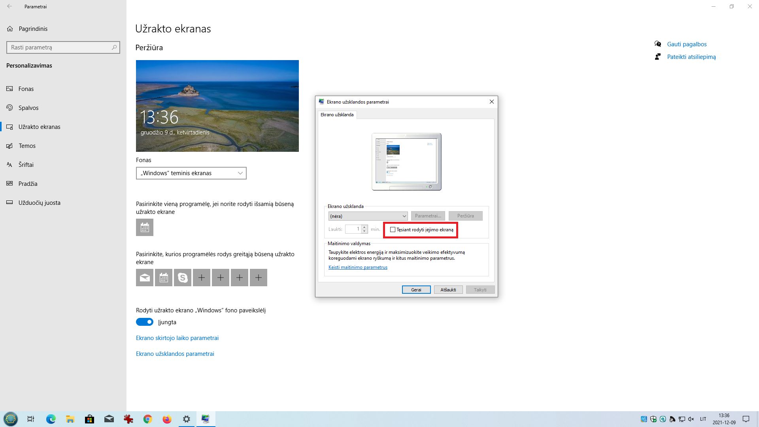Add app using first plus tile
The image size is (759, 427).
pos(202,278)
